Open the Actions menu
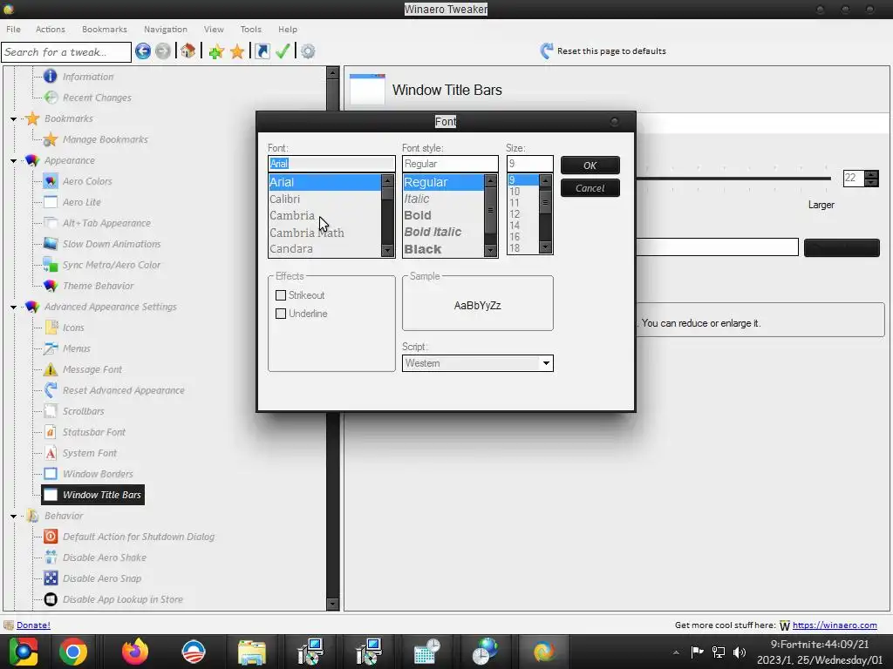 coord(50,29)
